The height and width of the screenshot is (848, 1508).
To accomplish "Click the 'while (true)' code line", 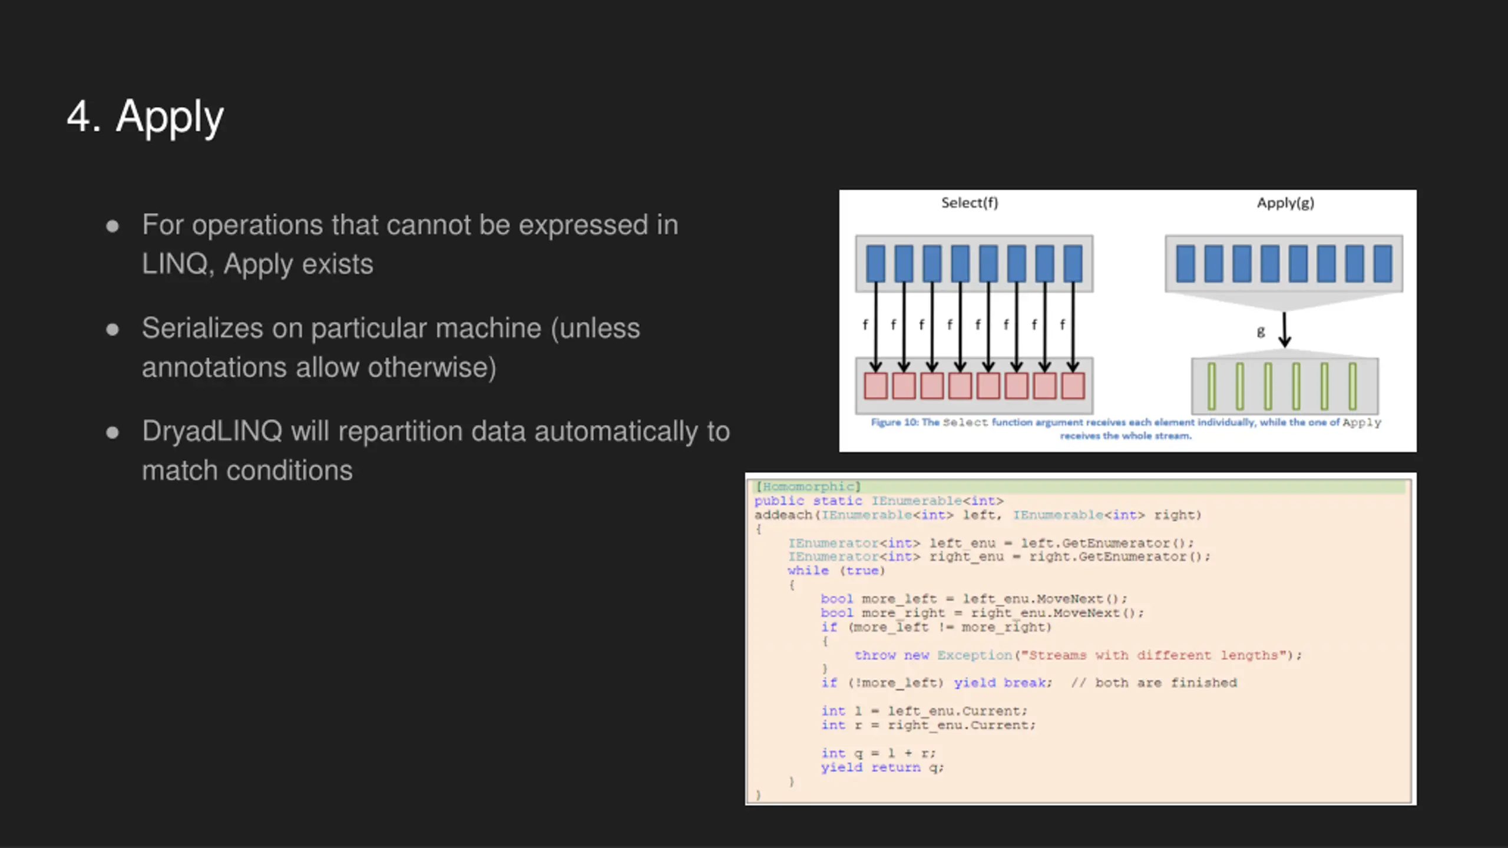I will (x=836, y=571).
